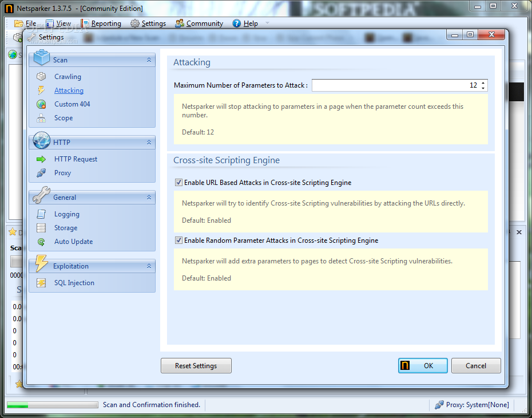The image size is (532, 418).
Task: Open Auto Update settings page
Action: coord(74,242)
